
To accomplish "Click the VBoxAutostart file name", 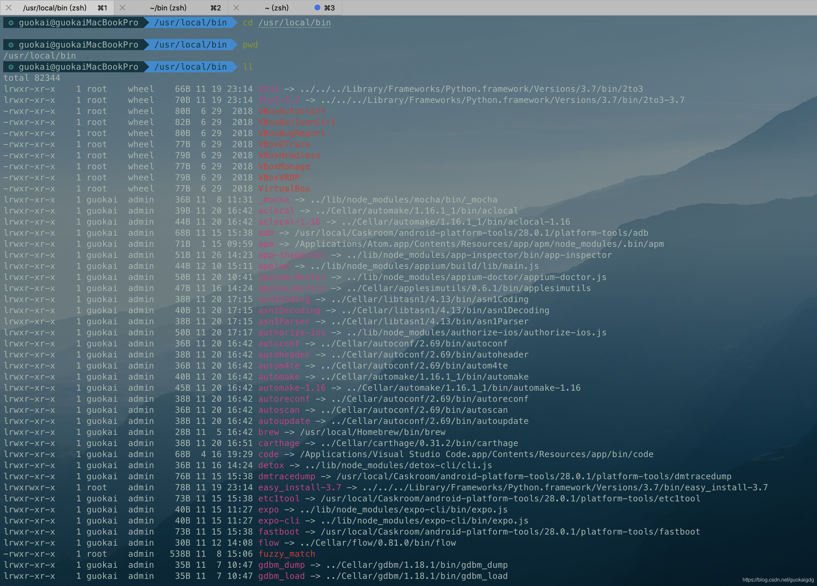I will point(292,111).
